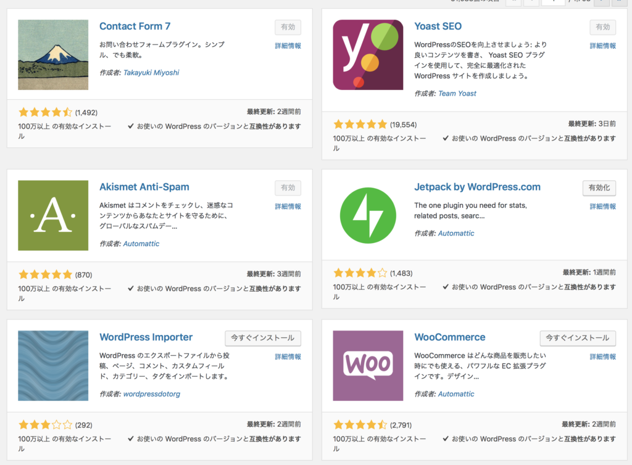Click the Akismet Anti-Spam 'A' icon

tap(53, 215)
